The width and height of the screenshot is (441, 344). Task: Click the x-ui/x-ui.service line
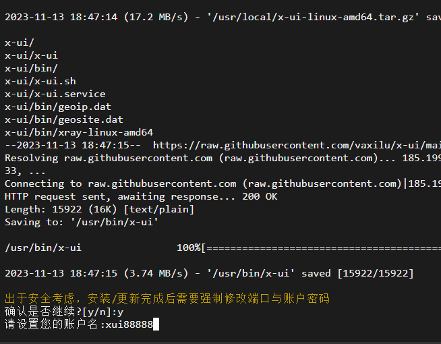click(55, 94)
